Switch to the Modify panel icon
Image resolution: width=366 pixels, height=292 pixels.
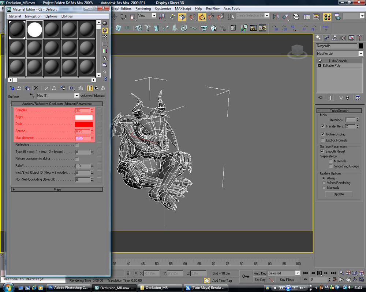(327, 38)
